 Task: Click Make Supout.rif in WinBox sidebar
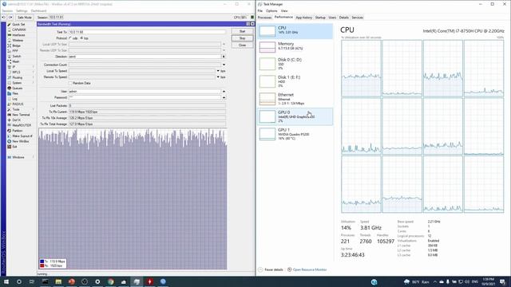click(22, 136)
